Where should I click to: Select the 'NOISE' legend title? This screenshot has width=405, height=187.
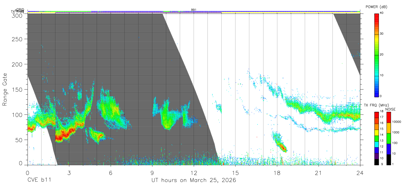(x=390, y=109)
